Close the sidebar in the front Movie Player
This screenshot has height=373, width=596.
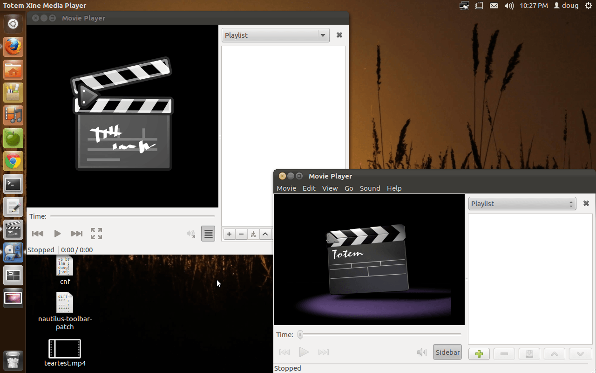click(x=586, y=203)
